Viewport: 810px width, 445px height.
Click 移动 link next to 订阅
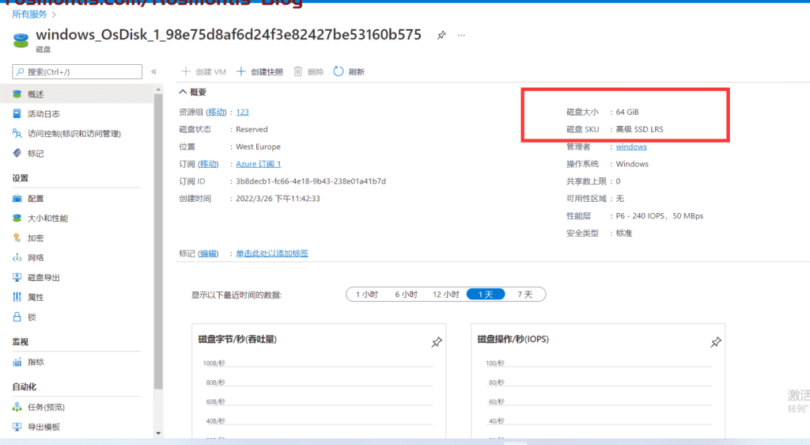pos(208,164)
